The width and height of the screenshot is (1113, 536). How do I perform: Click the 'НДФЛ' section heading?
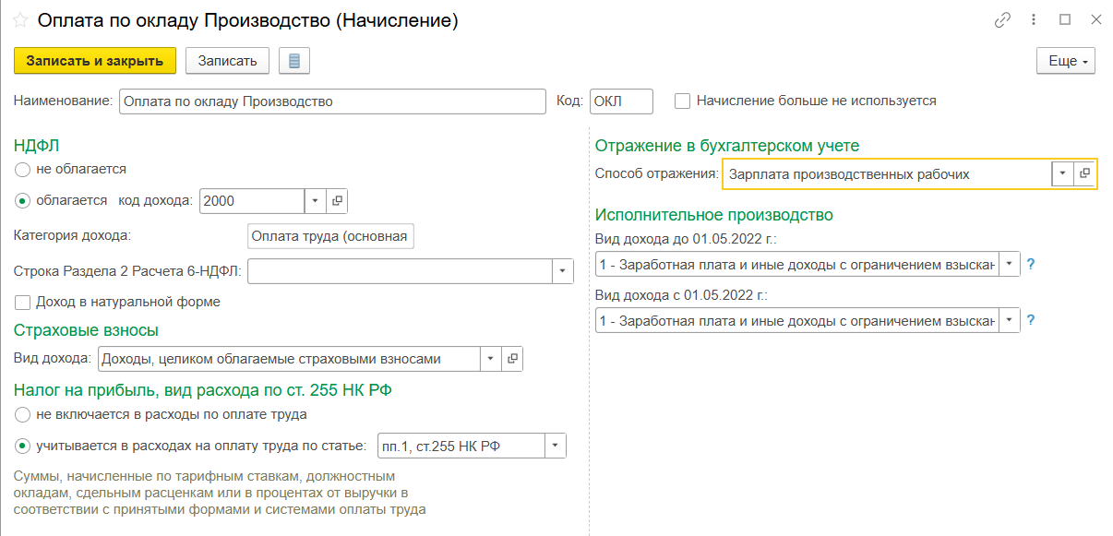37,145
